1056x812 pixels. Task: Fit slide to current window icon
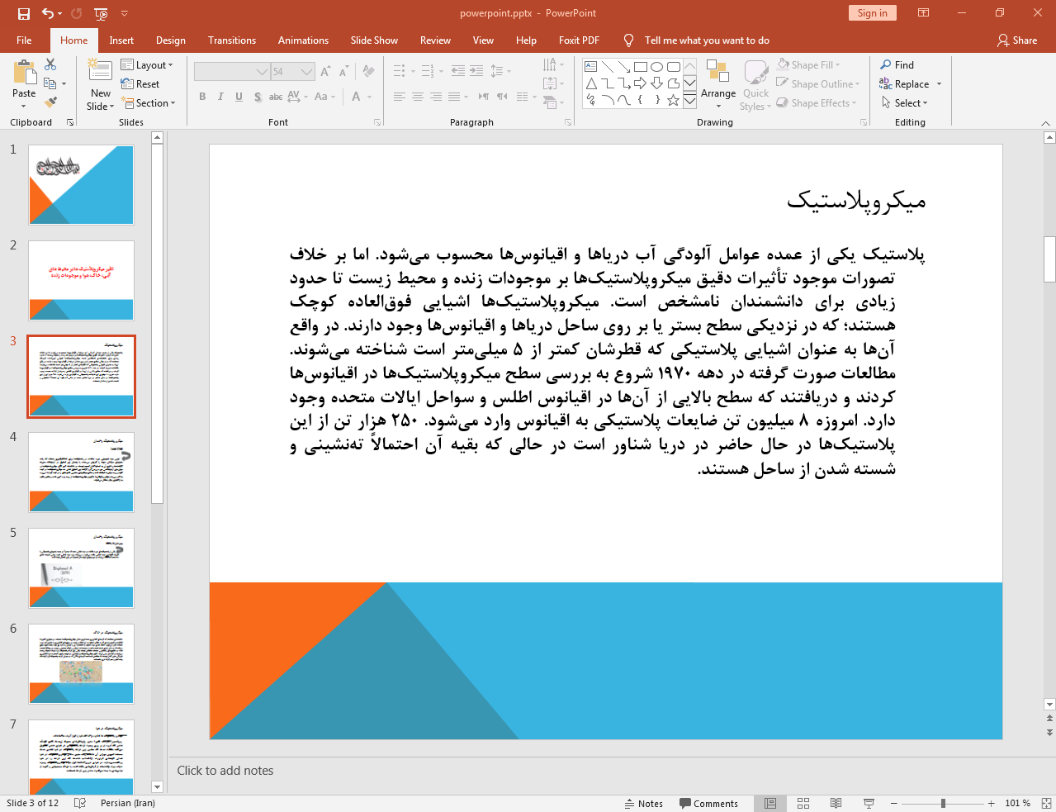1046,803
